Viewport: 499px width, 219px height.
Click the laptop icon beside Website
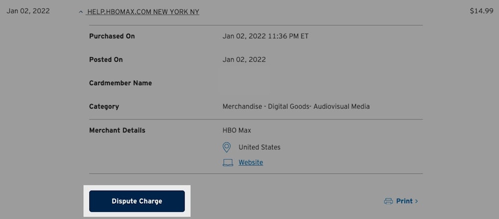click(x=228, y=163)
